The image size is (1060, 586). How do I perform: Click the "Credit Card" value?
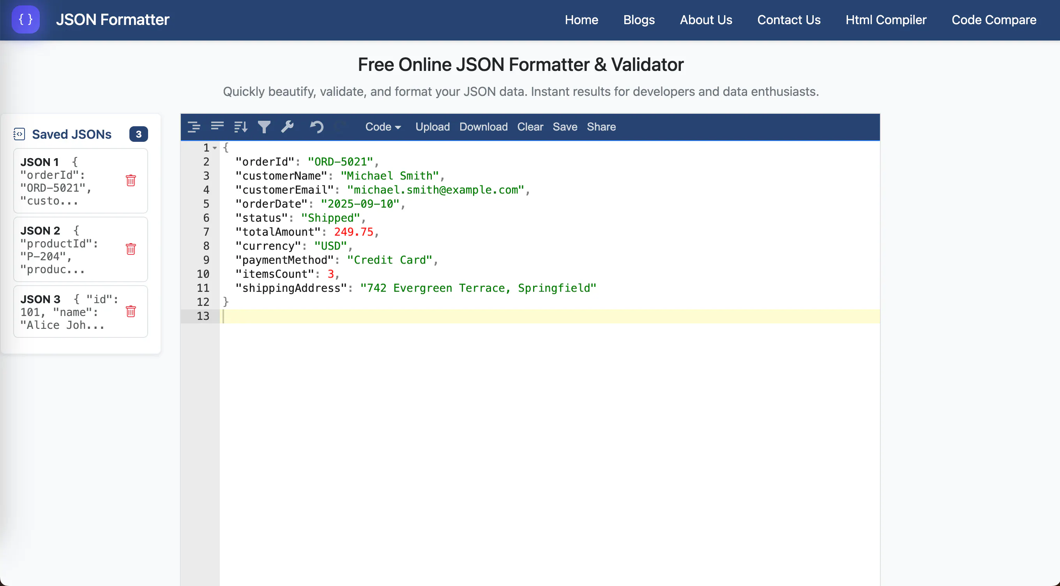[x=389, y=259]
